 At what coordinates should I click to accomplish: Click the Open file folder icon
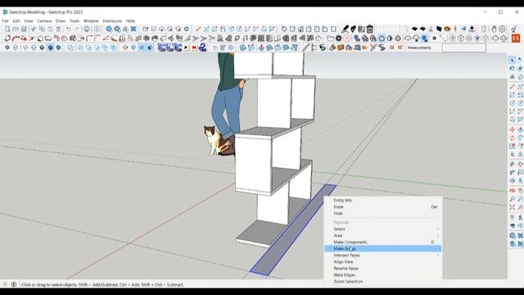tap(16, 29)
